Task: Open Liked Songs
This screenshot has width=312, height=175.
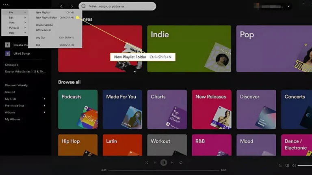Action: coord(22,53)
